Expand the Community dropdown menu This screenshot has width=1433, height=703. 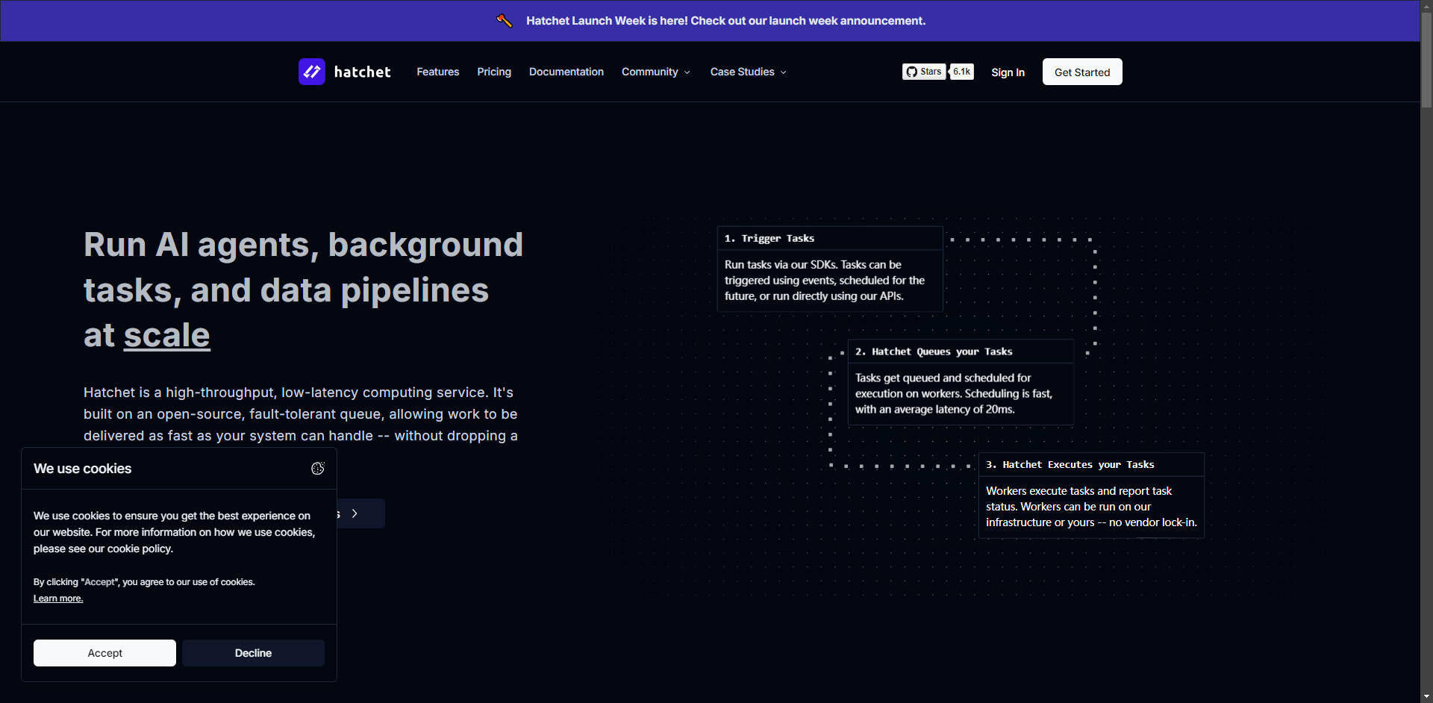655,72
